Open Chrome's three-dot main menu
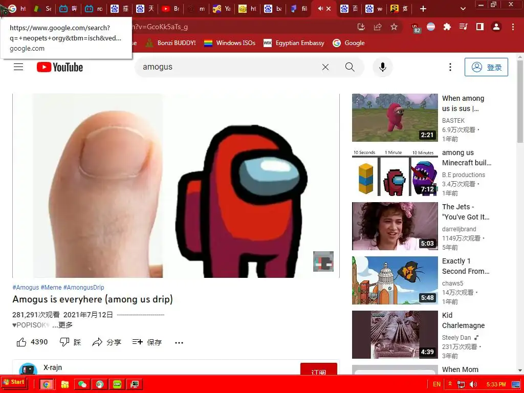The height and width of the screenshot is (393, 524). pyautogui.click(x=513, y=27)
